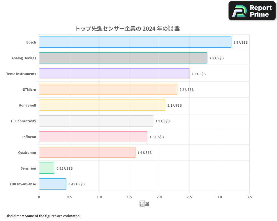
Task: Toggle the Infineon bar highlight
Action: click(x=93, y=137)
